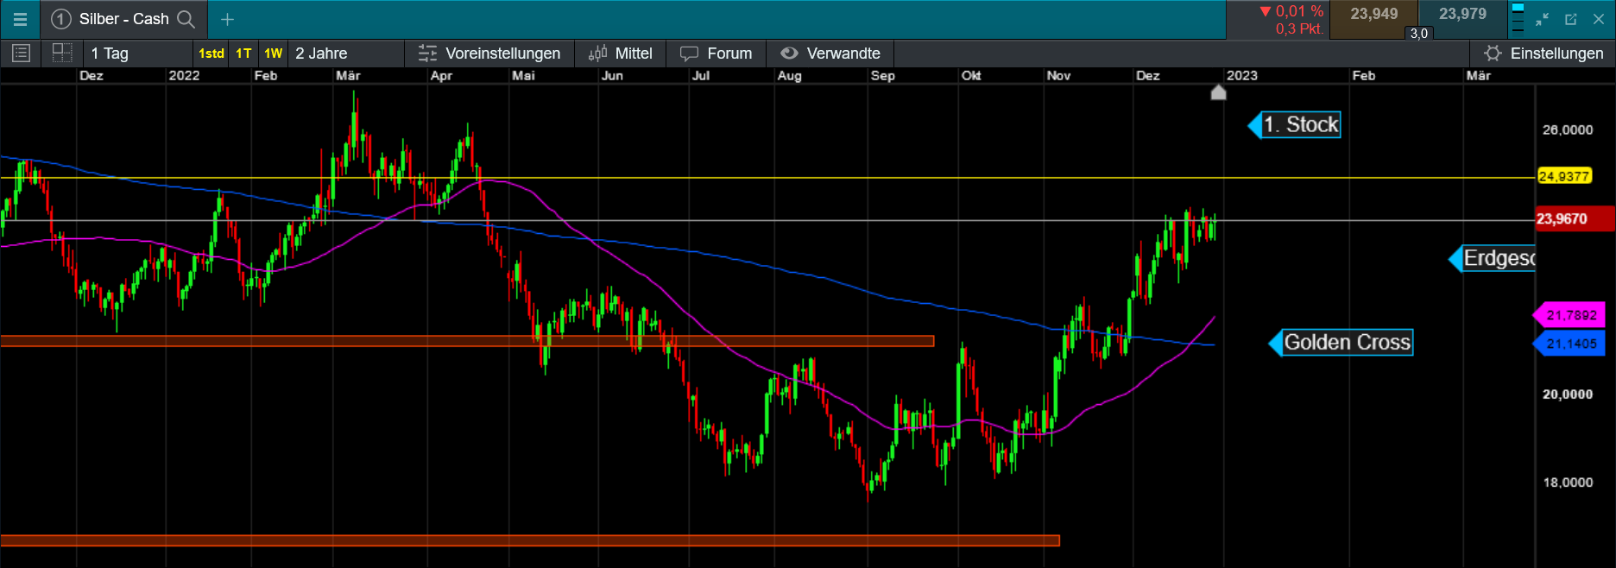Screen dimensions: 1616x568
Task: Click the 0,01 % daily change readout
Action: [x=1291, y=11]
